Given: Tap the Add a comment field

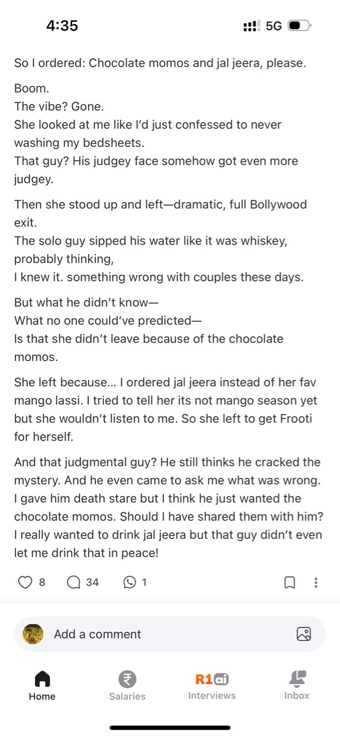Looking at the screenshot, I should tap(170, 634).
